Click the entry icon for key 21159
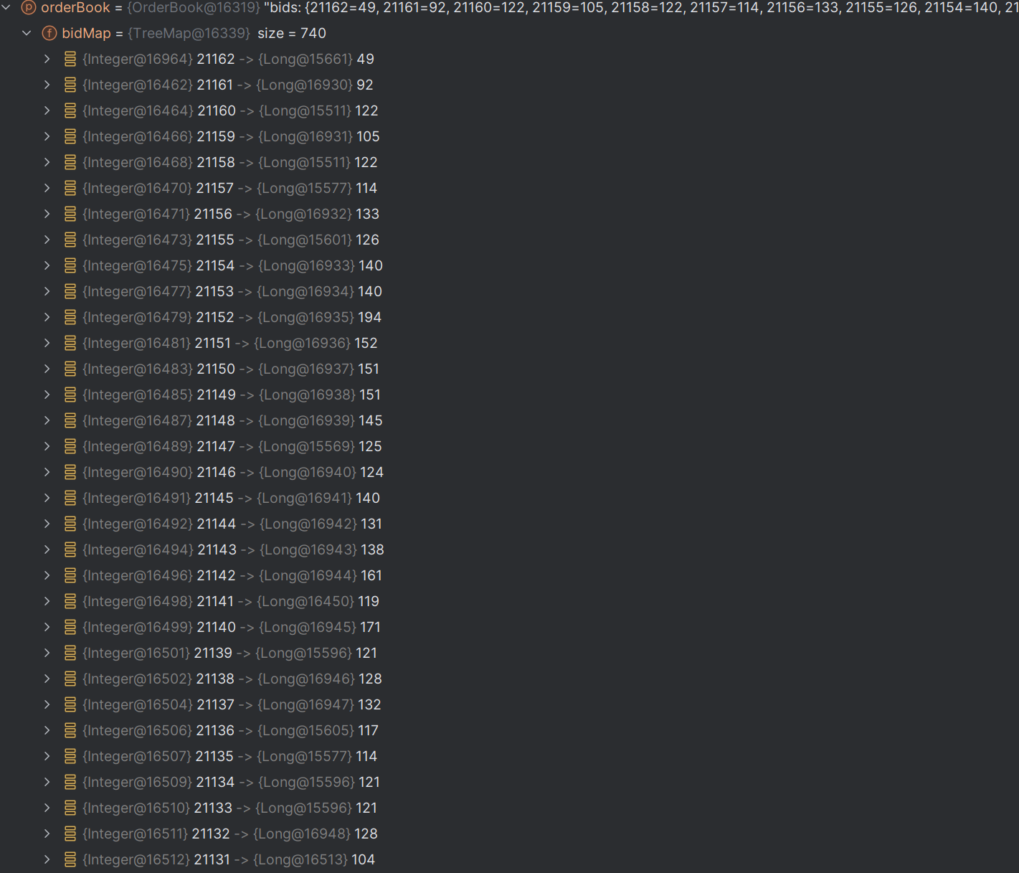 [x=70, y=136]
